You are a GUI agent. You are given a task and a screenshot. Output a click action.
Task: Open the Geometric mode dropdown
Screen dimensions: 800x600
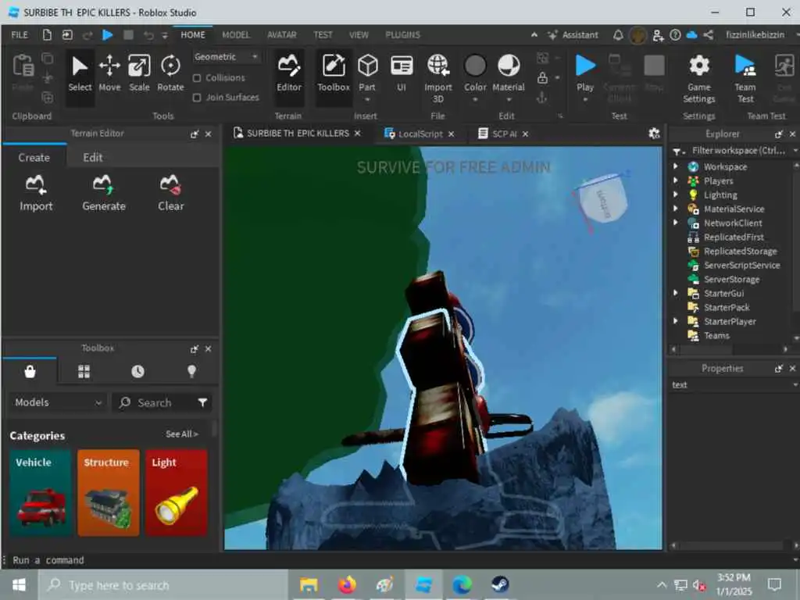[x=226, y=56]
